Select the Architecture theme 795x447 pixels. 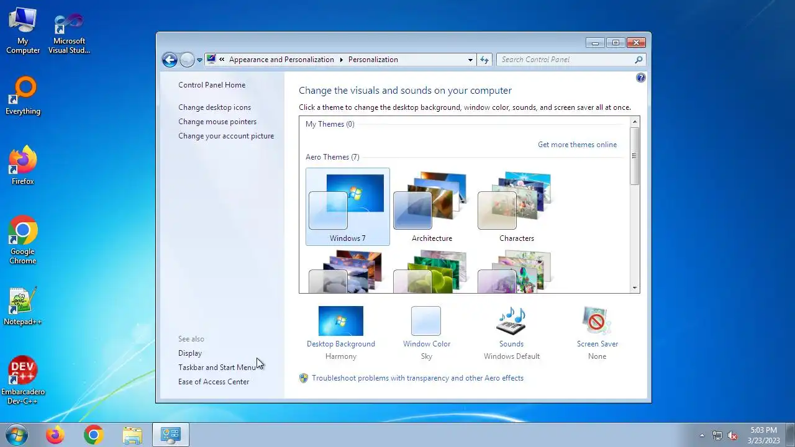coord(432,207)
